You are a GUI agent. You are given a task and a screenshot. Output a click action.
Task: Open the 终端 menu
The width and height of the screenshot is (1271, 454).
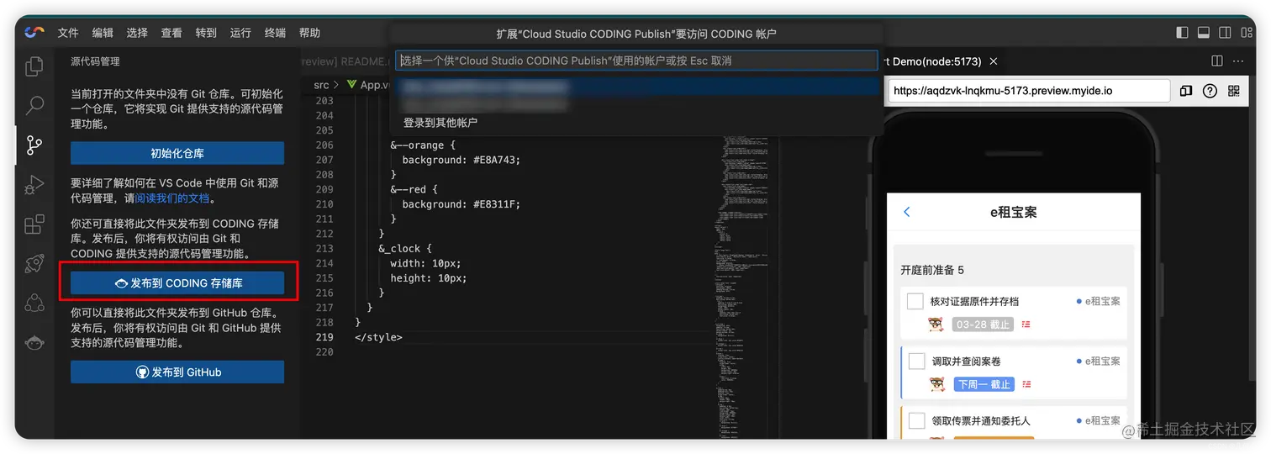point(275,33)
